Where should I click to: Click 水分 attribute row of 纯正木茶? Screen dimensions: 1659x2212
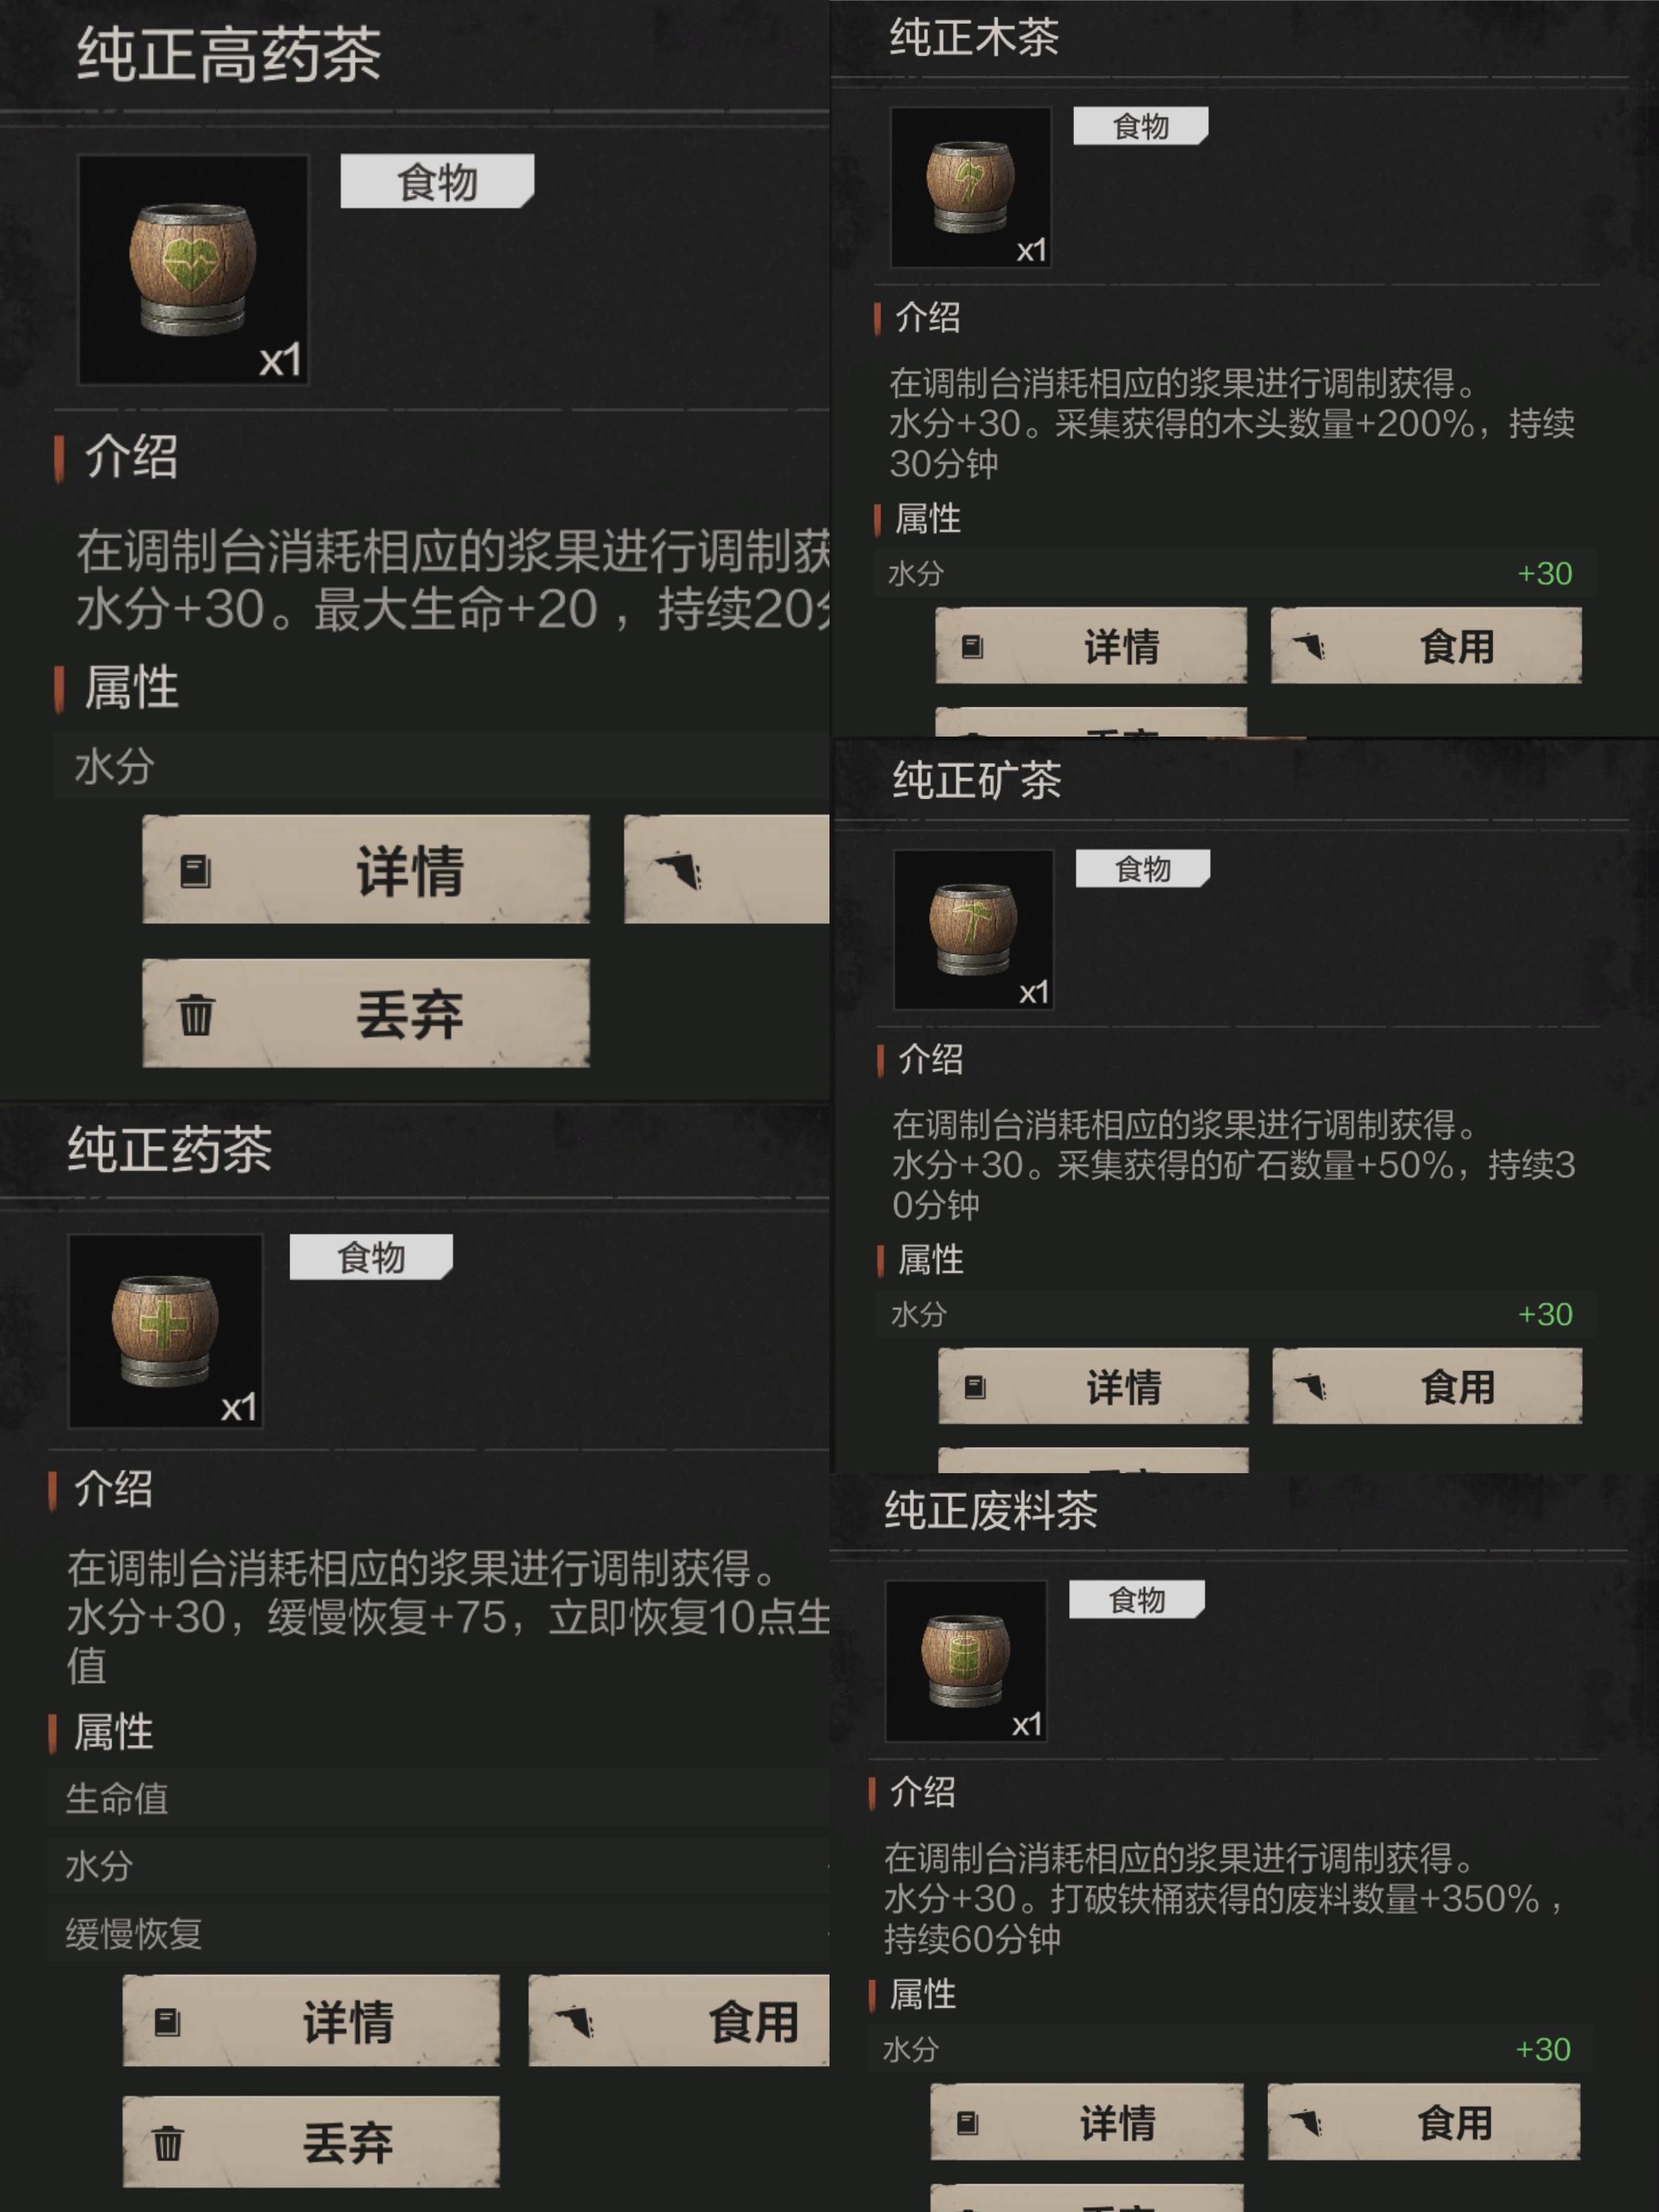pos(1234,573)
